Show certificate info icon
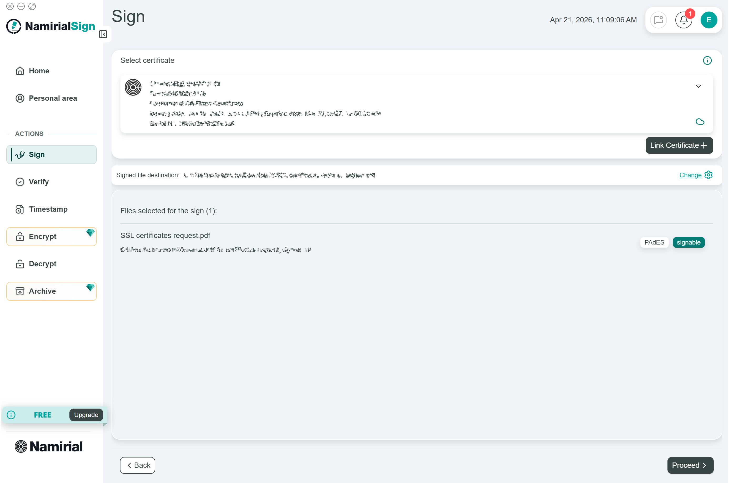The height and width of the screenshot is (483, 729). click(707, 61)
